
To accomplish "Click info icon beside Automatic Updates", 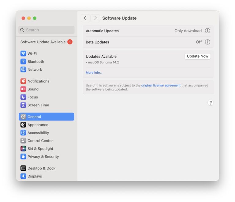I will (x=207, y=31).
